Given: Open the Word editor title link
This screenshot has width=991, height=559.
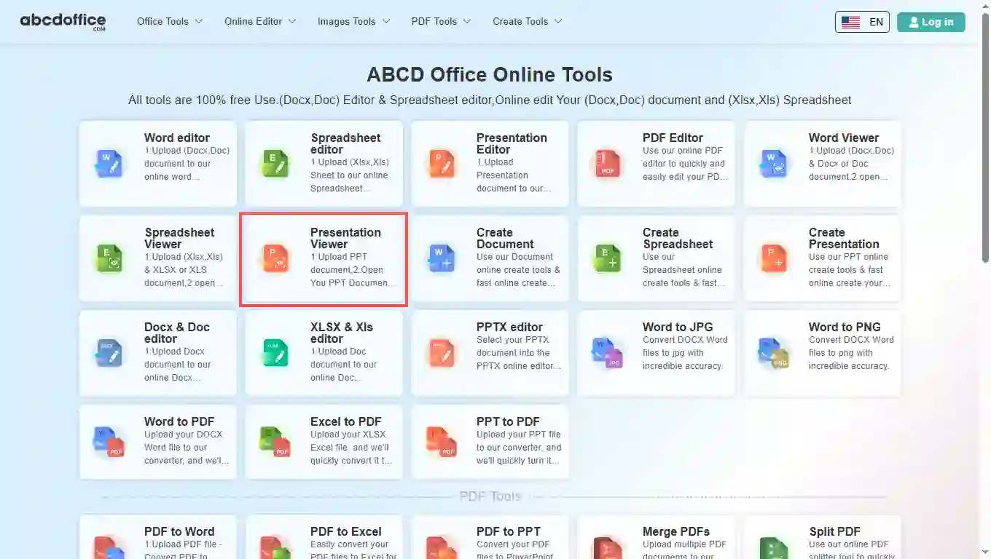Looking at the screenshot, I should (177, 138).
